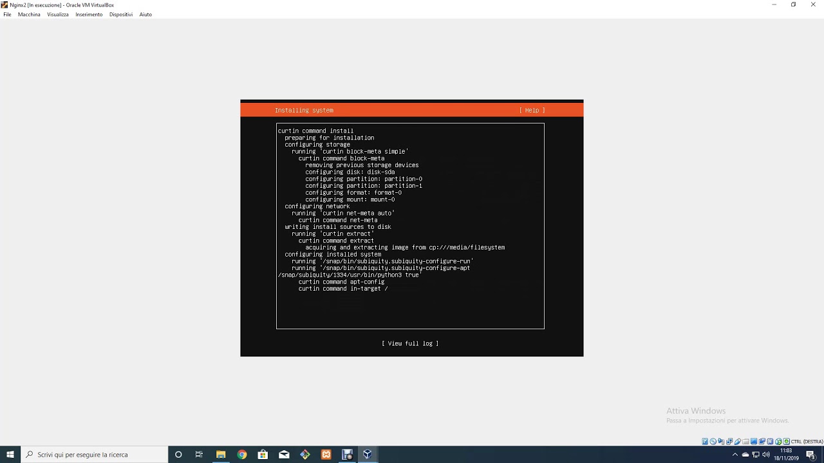Open File Explorer from the taskbar
Viewport: 824px width, 463px height.
coord(221,455)
